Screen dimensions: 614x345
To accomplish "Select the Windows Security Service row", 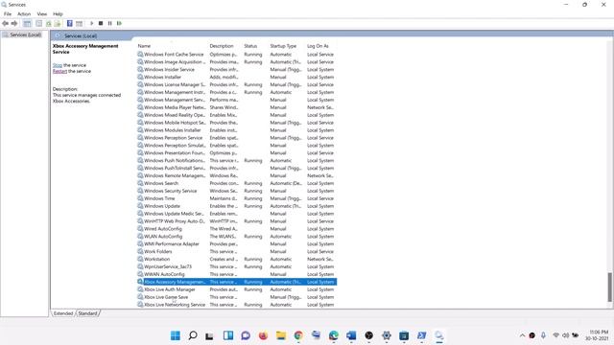I will (x=237, y=191).
